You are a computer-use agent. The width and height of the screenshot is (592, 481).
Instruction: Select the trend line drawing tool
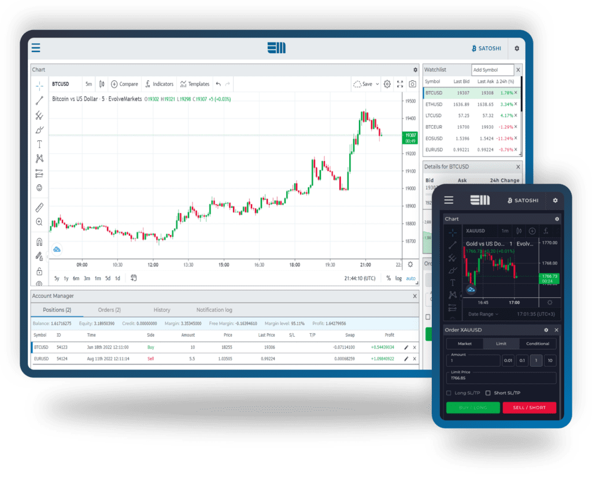coord(39,100)
